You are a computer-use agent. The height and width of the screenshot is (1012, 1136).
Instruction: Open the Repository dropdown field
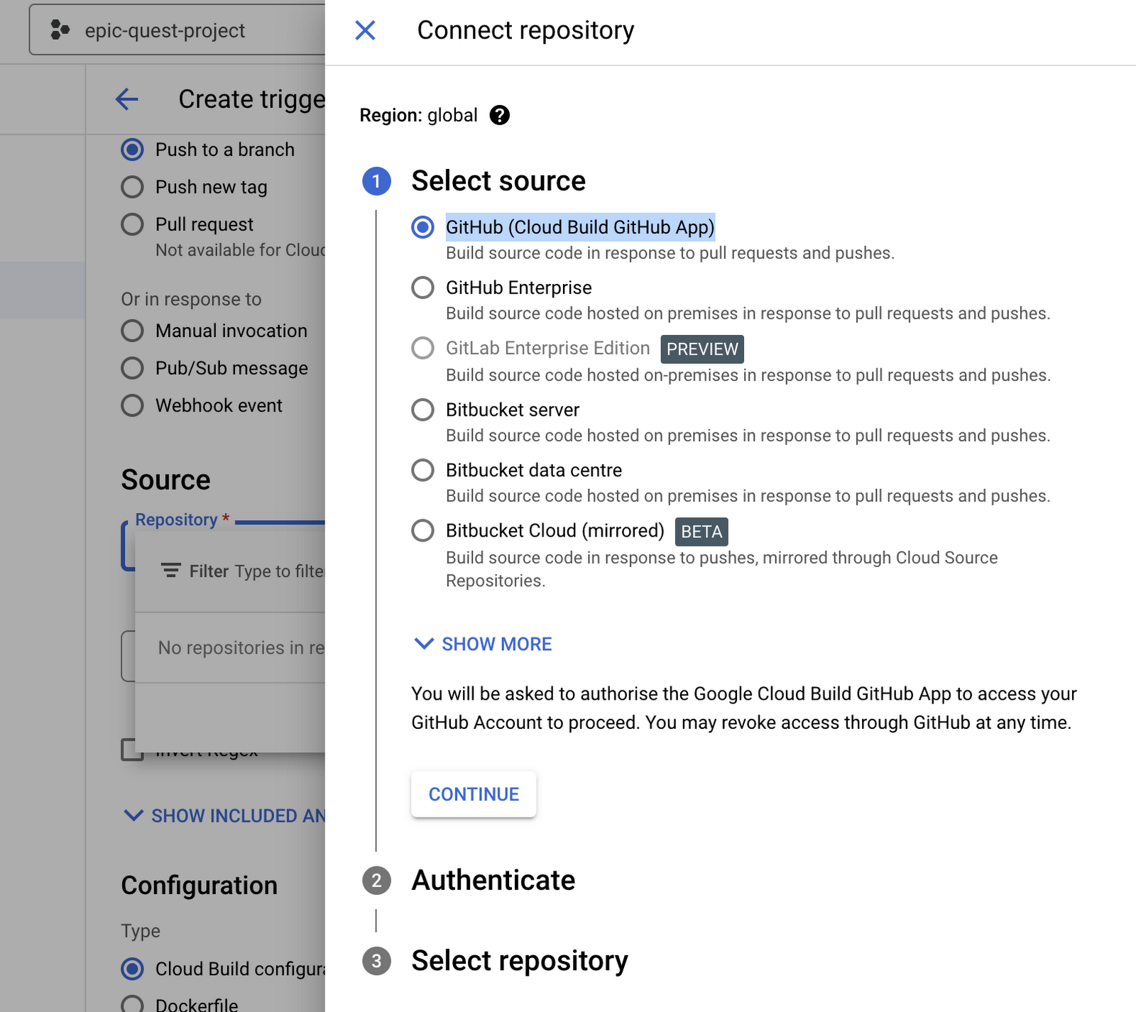[x=223, y=546]
